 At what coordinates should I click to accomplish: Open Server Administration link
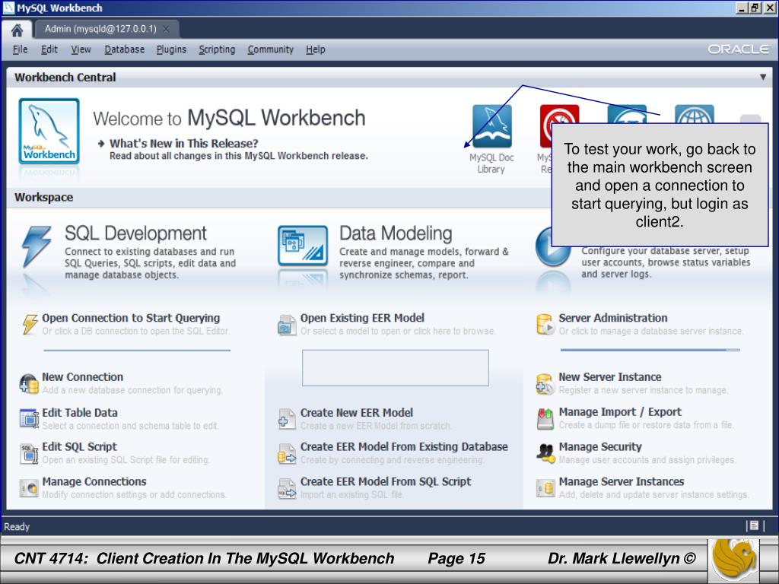613,318
